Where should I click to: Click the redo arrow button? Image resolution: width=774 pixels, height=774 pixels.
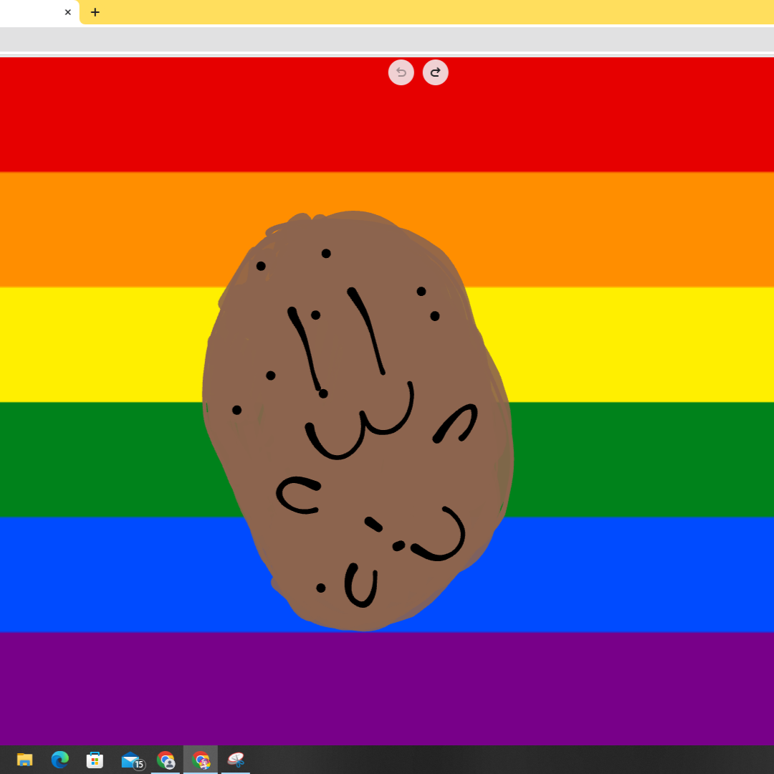click(x=435, y=72)
